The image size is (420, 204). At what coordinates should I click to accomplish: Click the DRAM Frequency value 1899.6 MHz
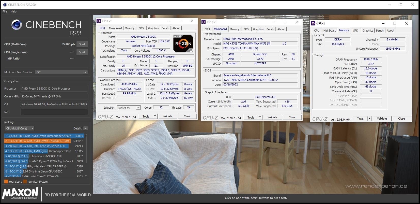click(371, 59)
